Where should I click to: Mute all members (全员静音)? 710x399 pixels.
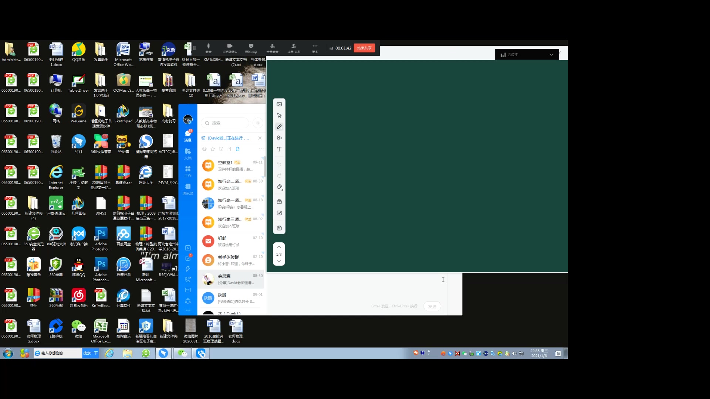coord(272,48)
